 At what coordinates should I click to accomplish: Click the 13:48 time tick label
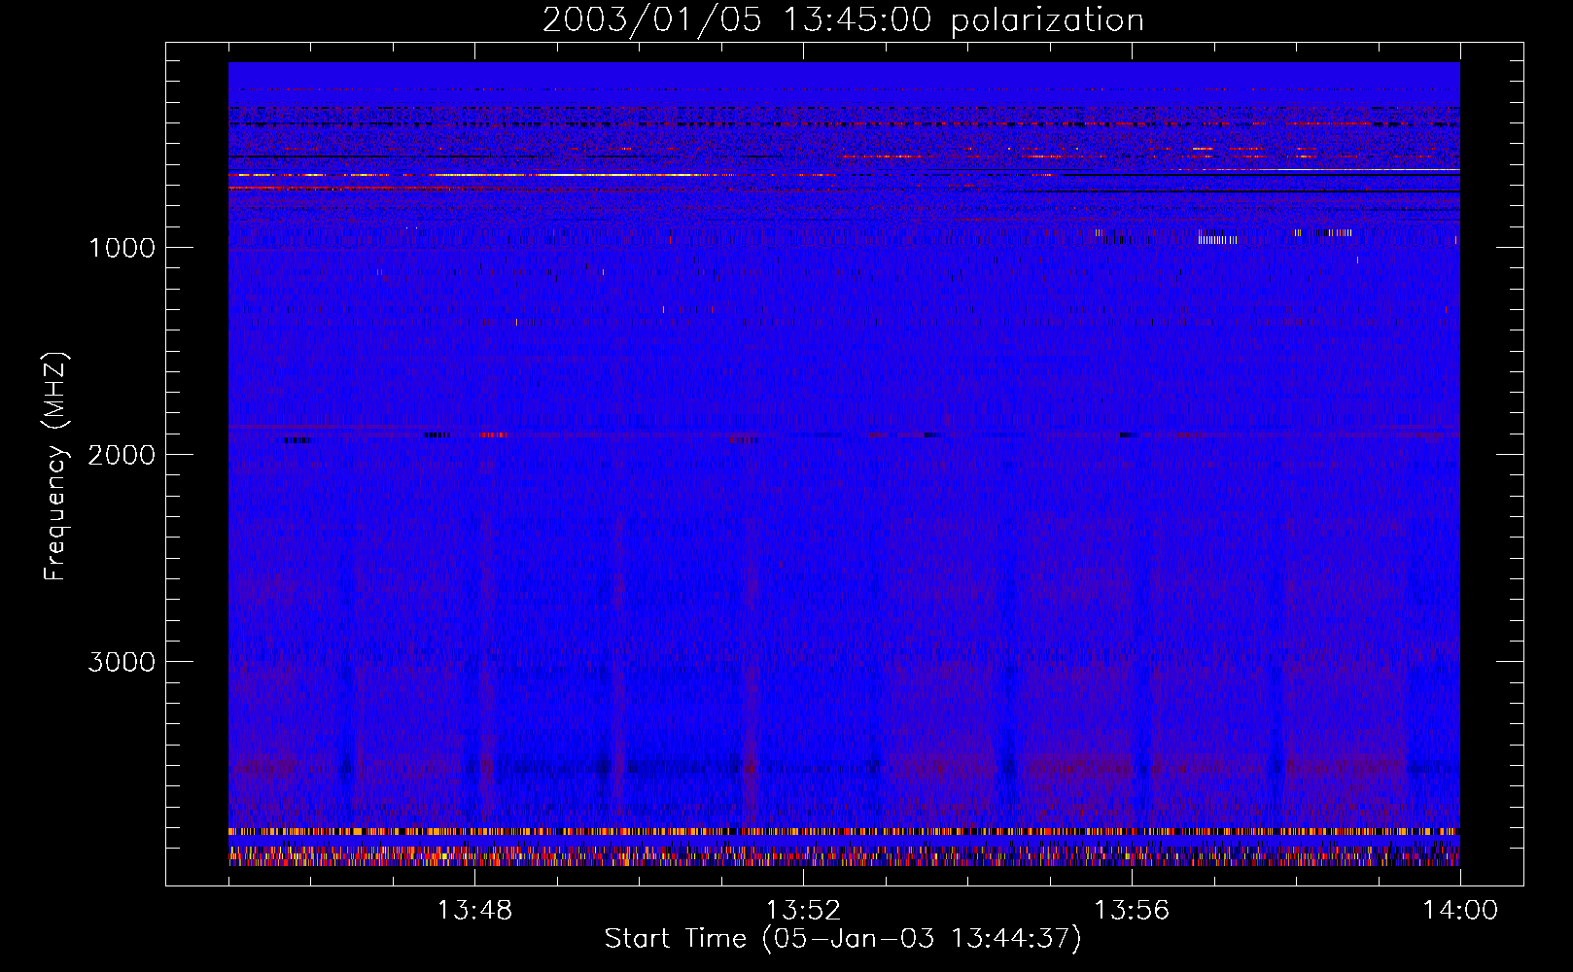click(x=474, y=911)
